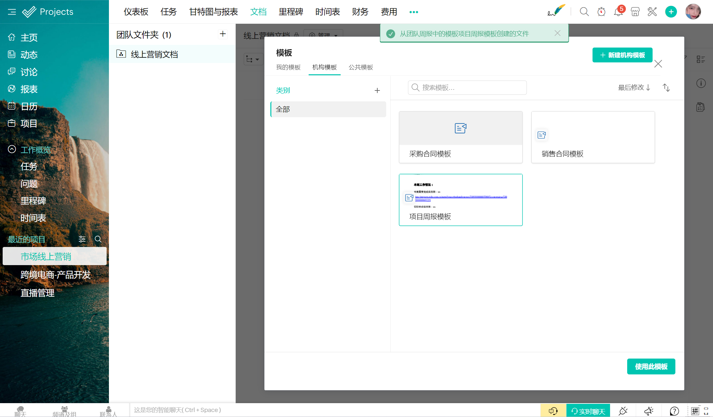Filter recent projects with sliders icon
Viewport: 713px width, 417px height.
[82, 239]
